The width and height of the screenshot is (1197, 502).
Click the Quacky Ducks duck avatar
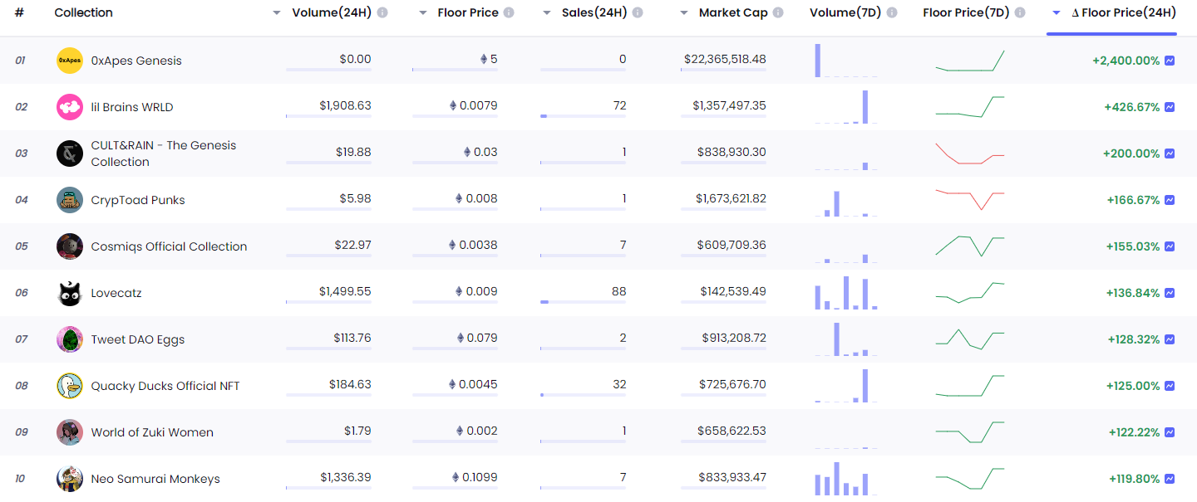(x=70, y=386)
